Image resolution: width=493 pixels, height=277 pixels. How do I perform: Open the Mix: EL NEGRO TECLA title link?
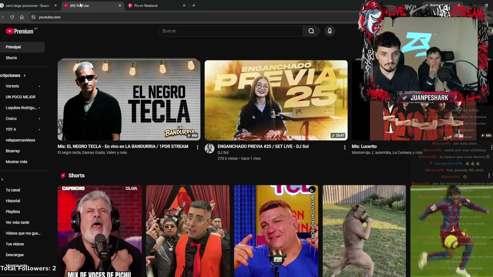tap(123, 146)
